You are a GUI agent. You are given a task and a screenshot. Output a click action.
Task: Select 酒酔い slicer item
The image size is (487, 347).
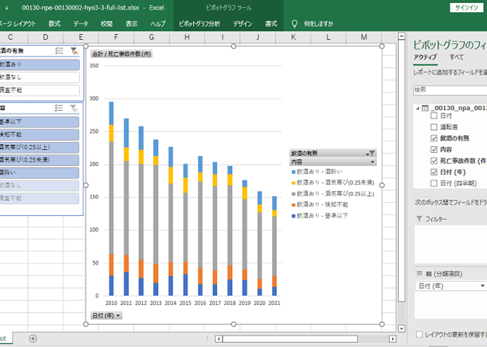(39, 172)
